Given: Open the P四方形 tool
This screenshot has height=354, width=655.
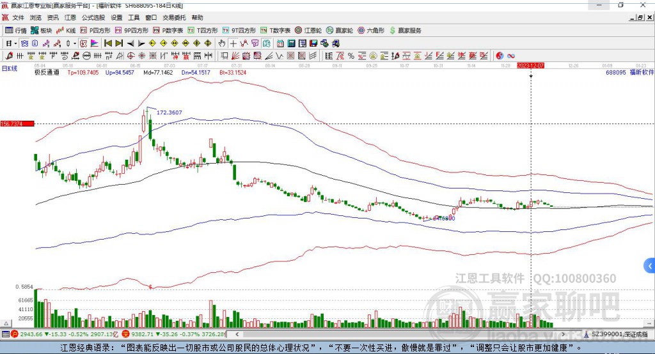Looking at the screenshot, I should click(95, 31).
